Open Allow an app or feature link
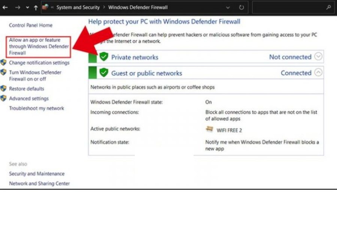Viewport: 337px width, 225px height. [39, 46]
